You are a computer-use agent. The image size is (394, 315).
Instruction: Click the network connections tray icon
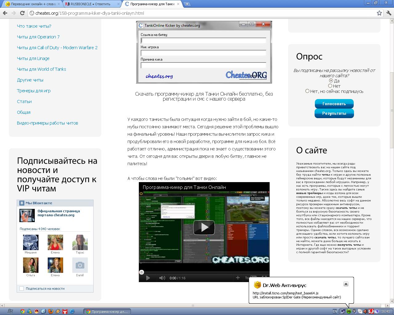(x=343, y=311)
